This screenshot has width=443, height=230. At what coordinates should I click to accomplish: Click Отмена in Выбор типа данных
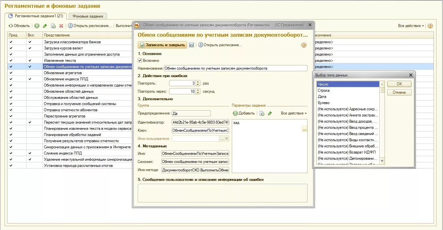(x=399, y=92)
